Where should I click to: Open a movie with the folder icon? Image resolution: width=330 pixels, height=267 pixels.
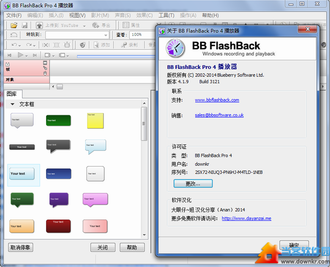tap(14, 25)
